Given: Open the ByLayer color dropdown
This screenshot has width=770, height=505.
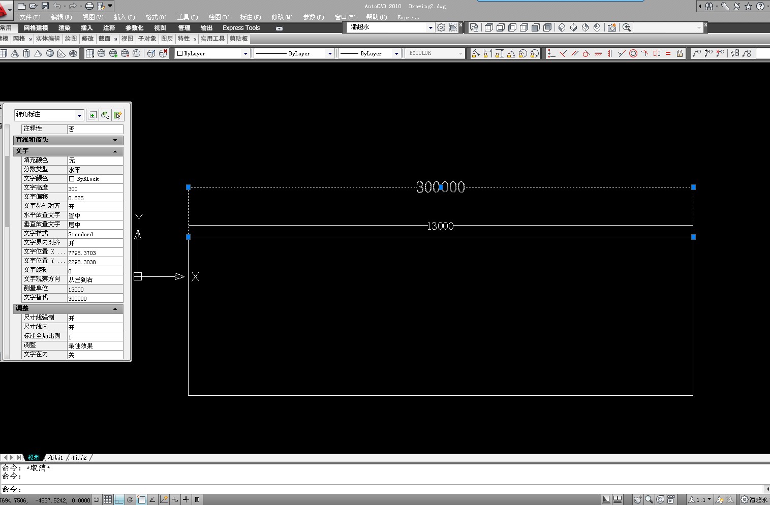Looking at the screenshot, I should coord(245,53).
